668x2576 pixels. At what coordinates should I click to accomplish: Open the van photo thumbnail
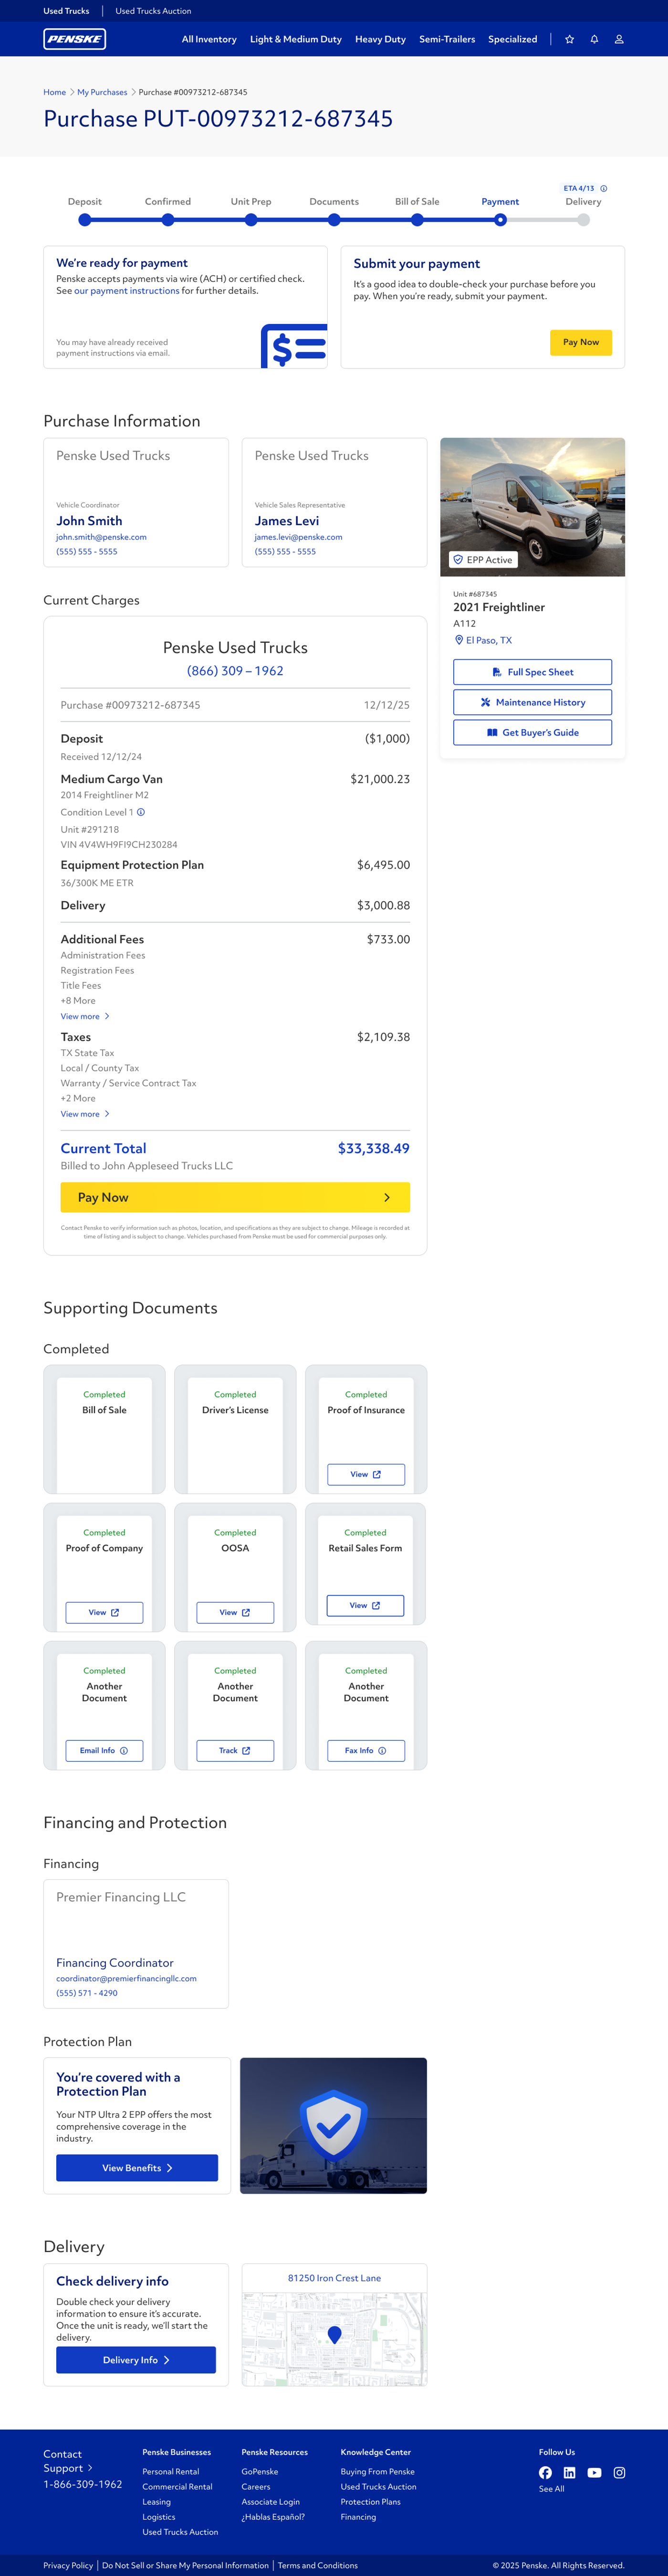click(x=532, y=507)
